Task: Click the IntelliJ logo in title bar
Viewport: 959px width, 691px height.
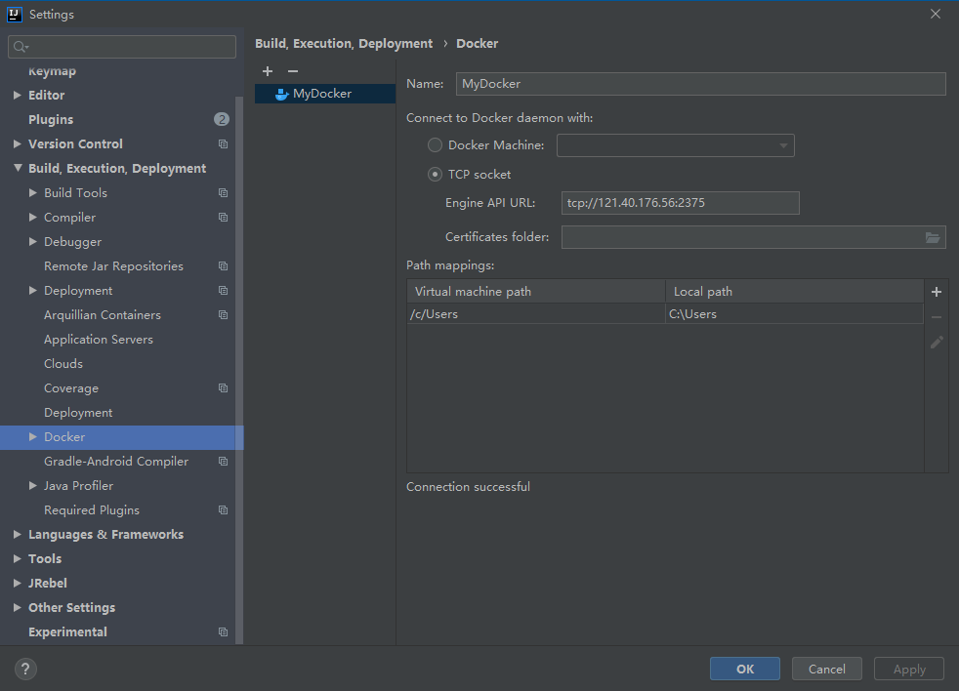Action: [x=14, y=14]
